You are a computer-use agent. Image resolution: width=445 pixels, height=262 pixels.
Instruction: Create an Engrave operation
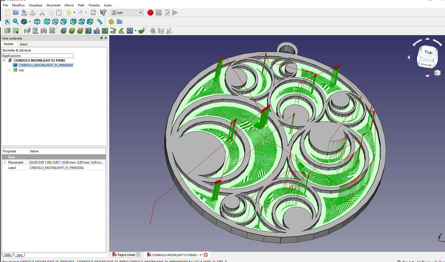pyautogui.click(x=122, y=31)
